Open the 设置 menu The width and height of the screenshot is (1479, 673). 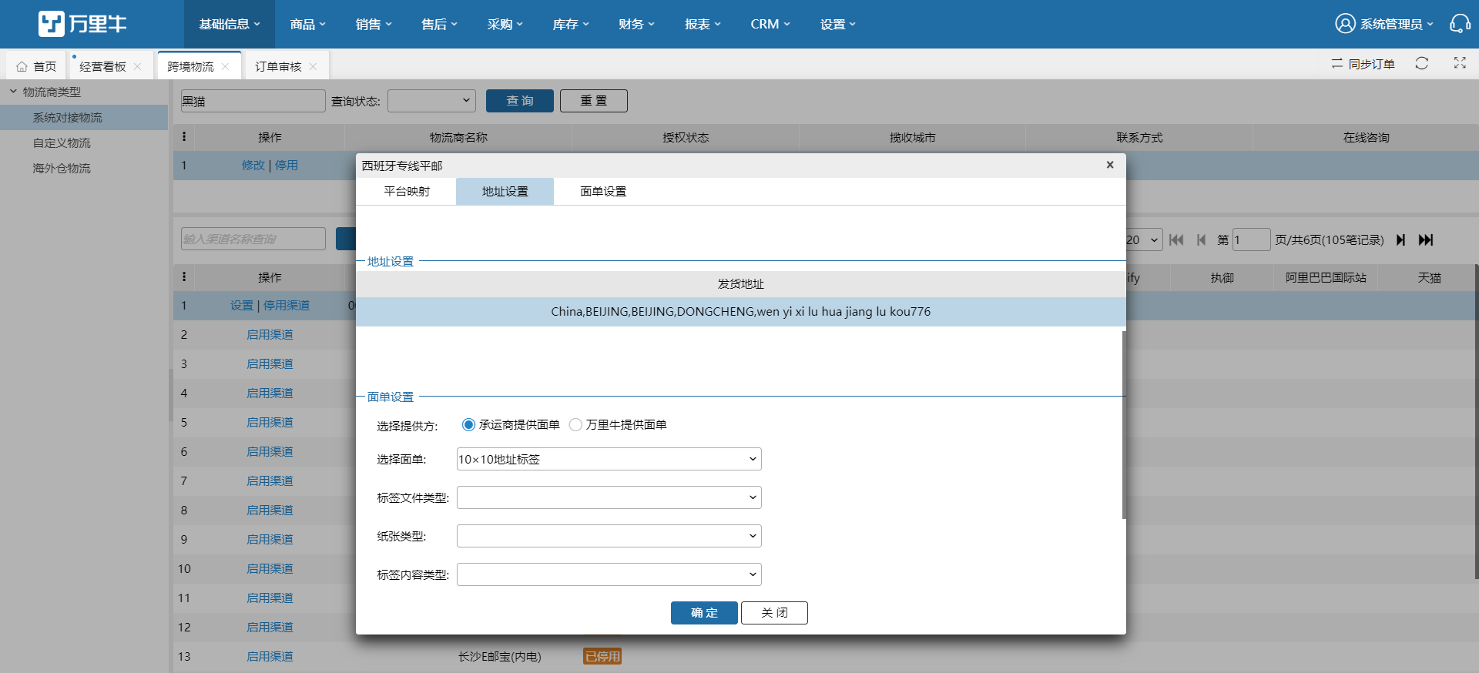click(x=838, y=24)
